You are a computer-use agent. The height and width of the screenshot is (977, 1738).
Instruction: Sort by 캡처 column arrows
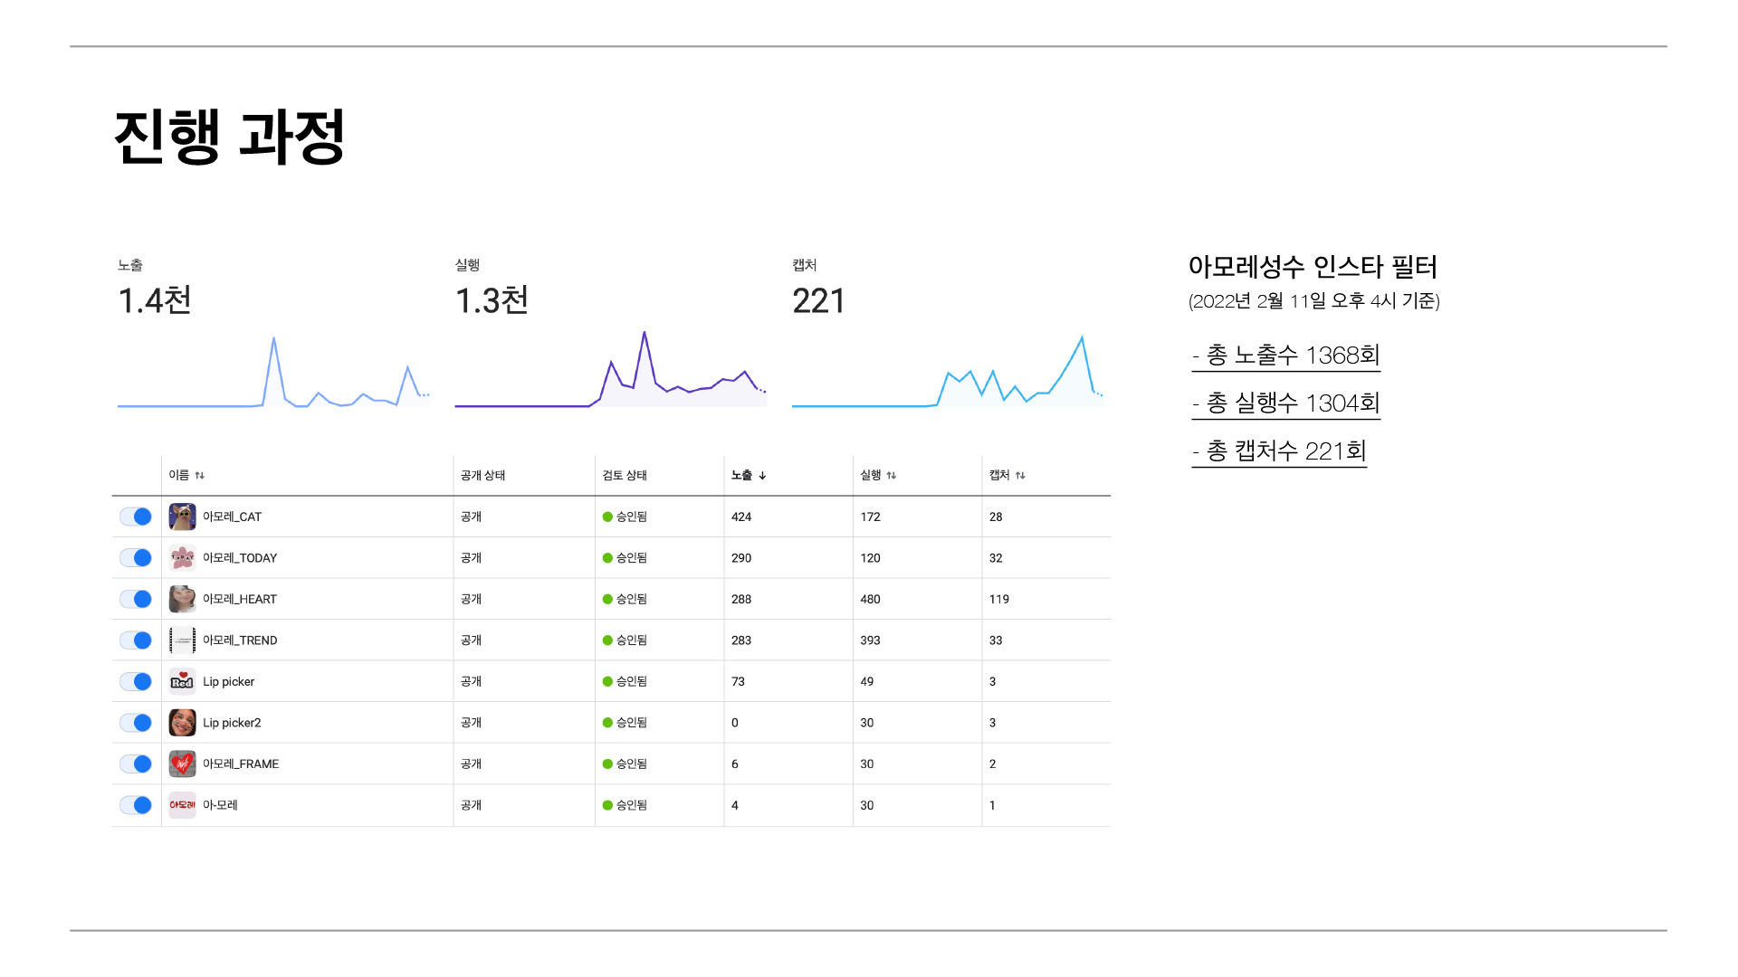point(1020,476)
